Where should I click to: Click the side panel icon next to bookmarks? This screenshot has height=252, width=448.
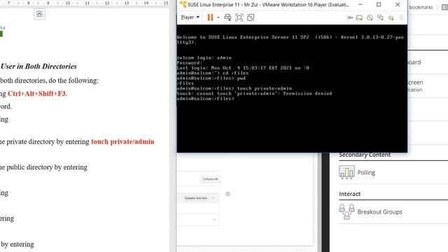[444, 7]
